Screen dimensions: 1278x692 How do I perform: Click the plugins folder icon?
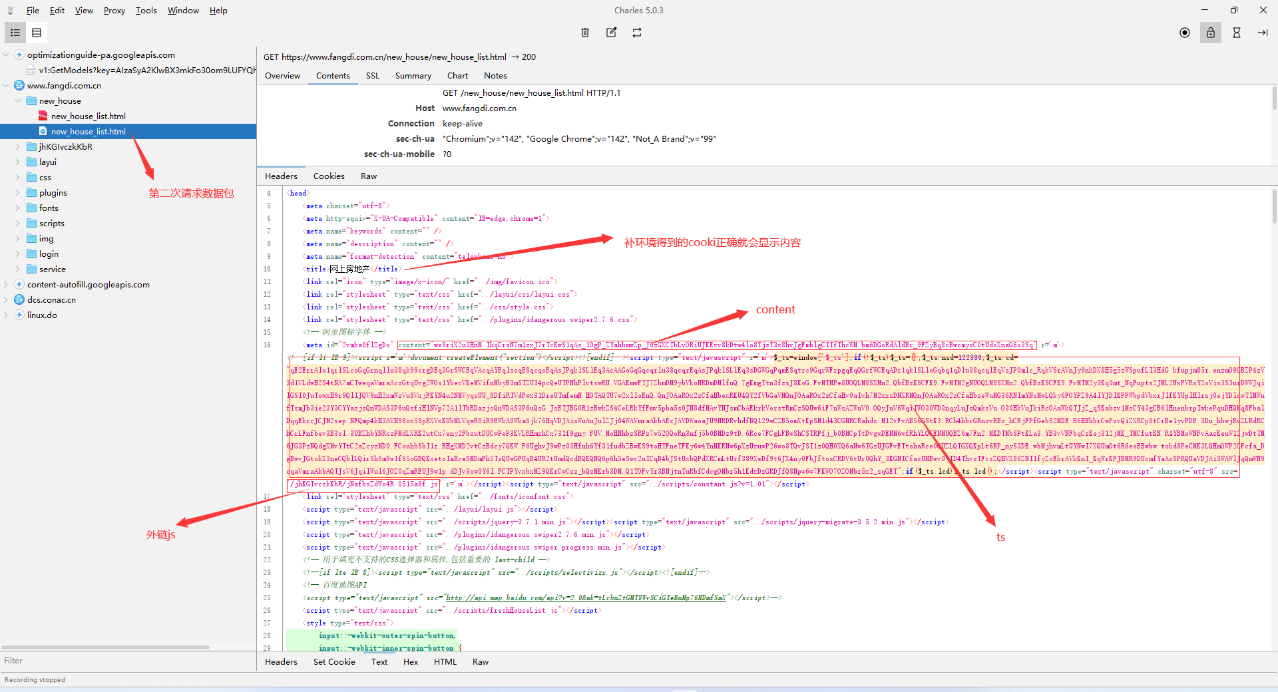[31, 192]
